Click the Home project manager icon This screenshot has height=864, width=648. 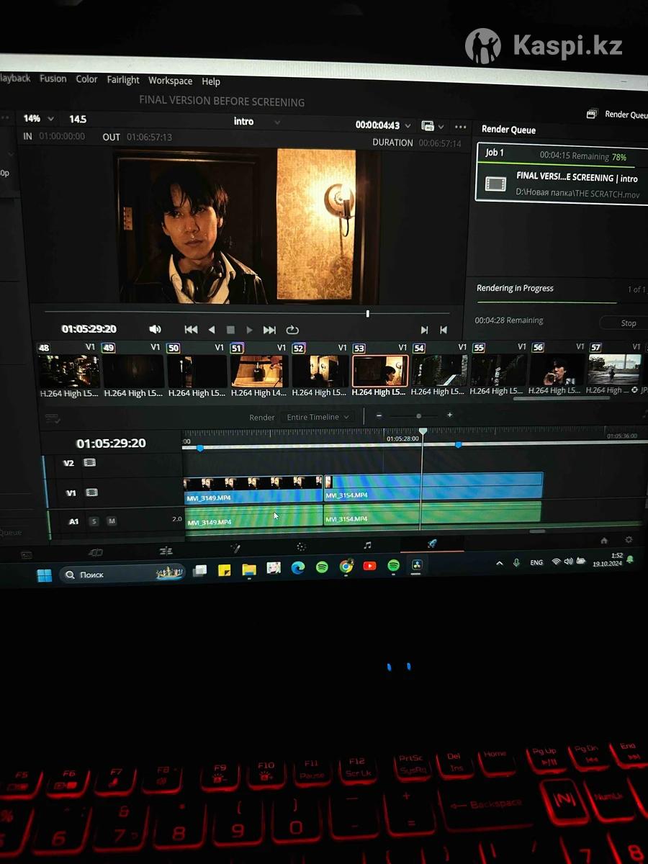(604, 541)
